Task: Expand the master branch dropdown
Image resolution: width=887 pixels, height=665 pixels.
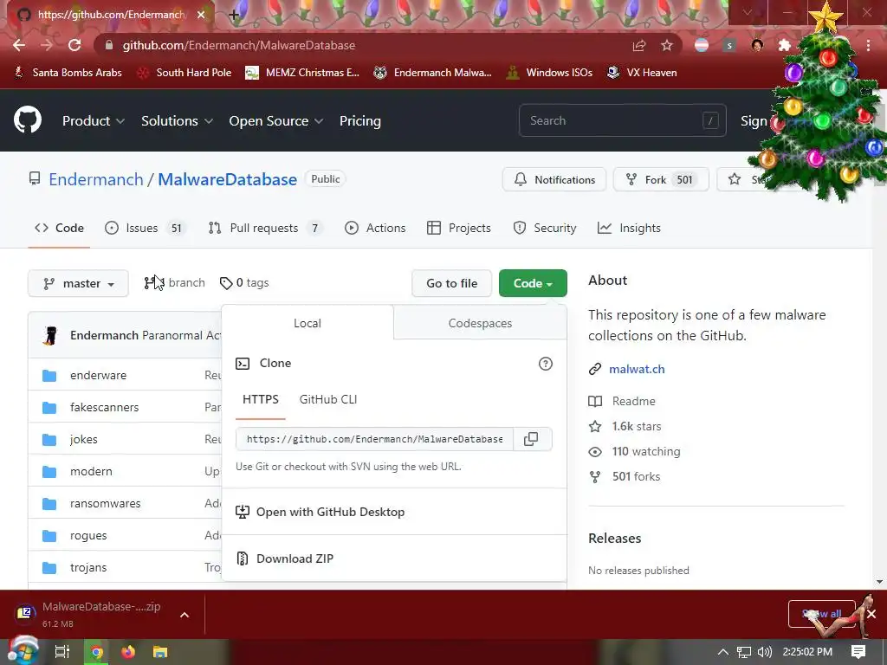Action: (x=78, y=283)
